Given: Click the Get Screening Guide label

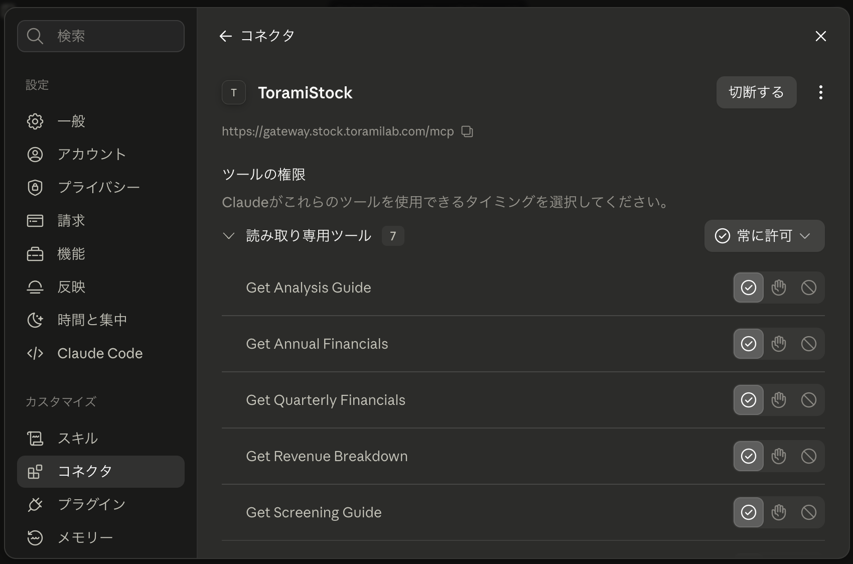Looking at the screenshot, I should tap(314, 512).
